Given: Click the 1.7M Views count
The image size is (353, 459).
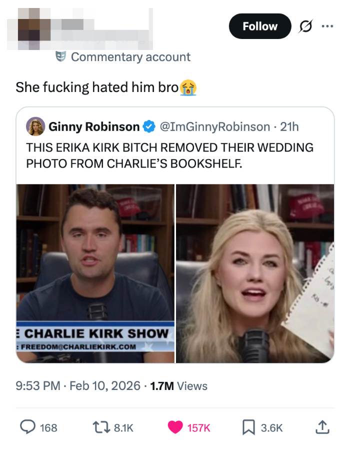Looking at the screenshot, I should click(x=178, y=386).
